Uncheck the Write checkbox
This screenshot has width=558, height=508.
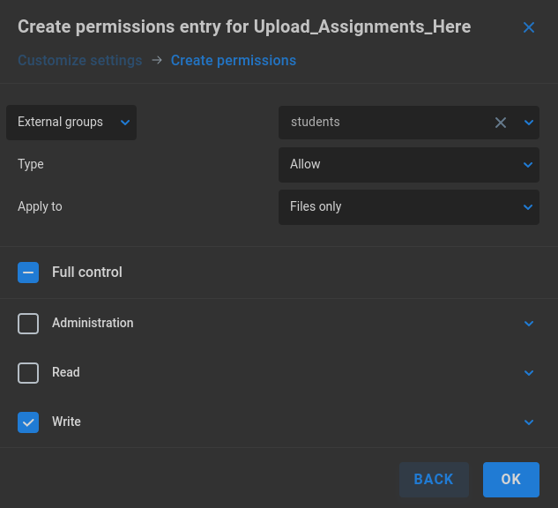point(28,422)
